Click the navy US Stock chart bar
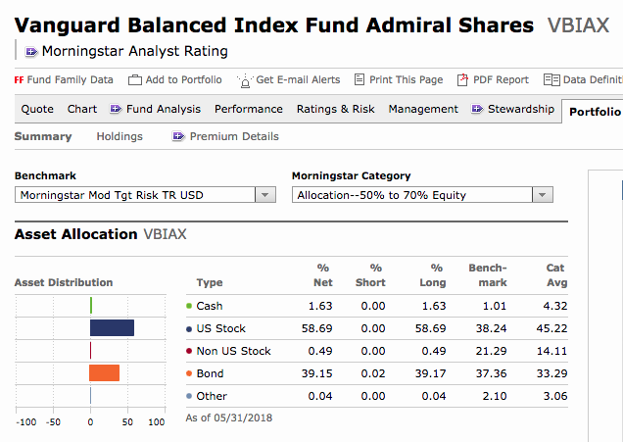This screenshot has height=442, width=623. click(112, 328)
